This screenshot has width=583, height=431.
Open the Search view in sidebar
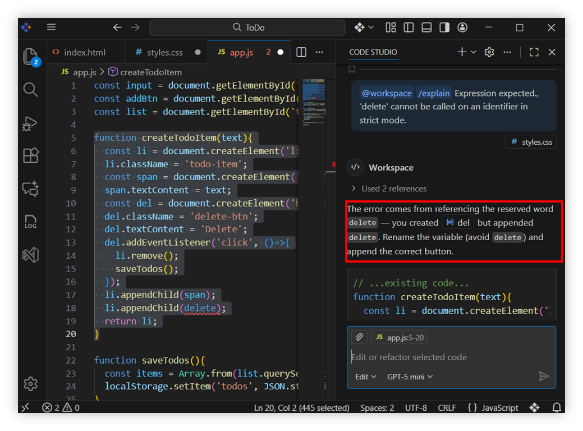click(x=30, y=90)
